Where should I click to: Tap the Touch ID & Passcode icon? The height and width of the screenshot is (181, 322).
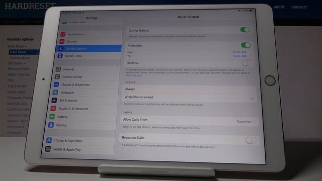53,109
